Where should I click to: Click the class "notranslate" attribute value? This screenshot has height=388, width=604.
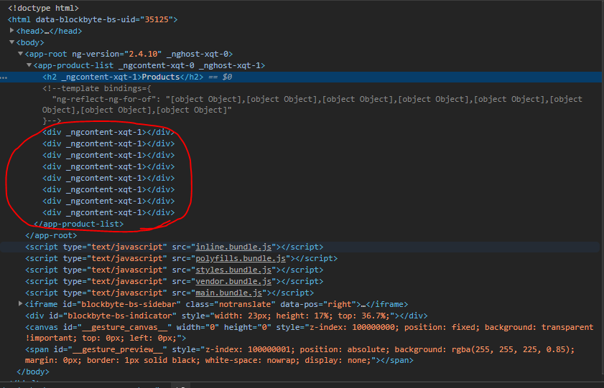245,304
